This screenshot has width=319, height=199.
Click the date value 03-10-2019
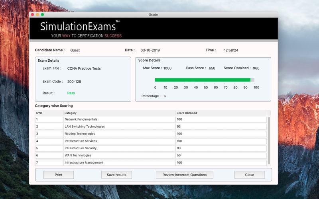tap(150, 51)
